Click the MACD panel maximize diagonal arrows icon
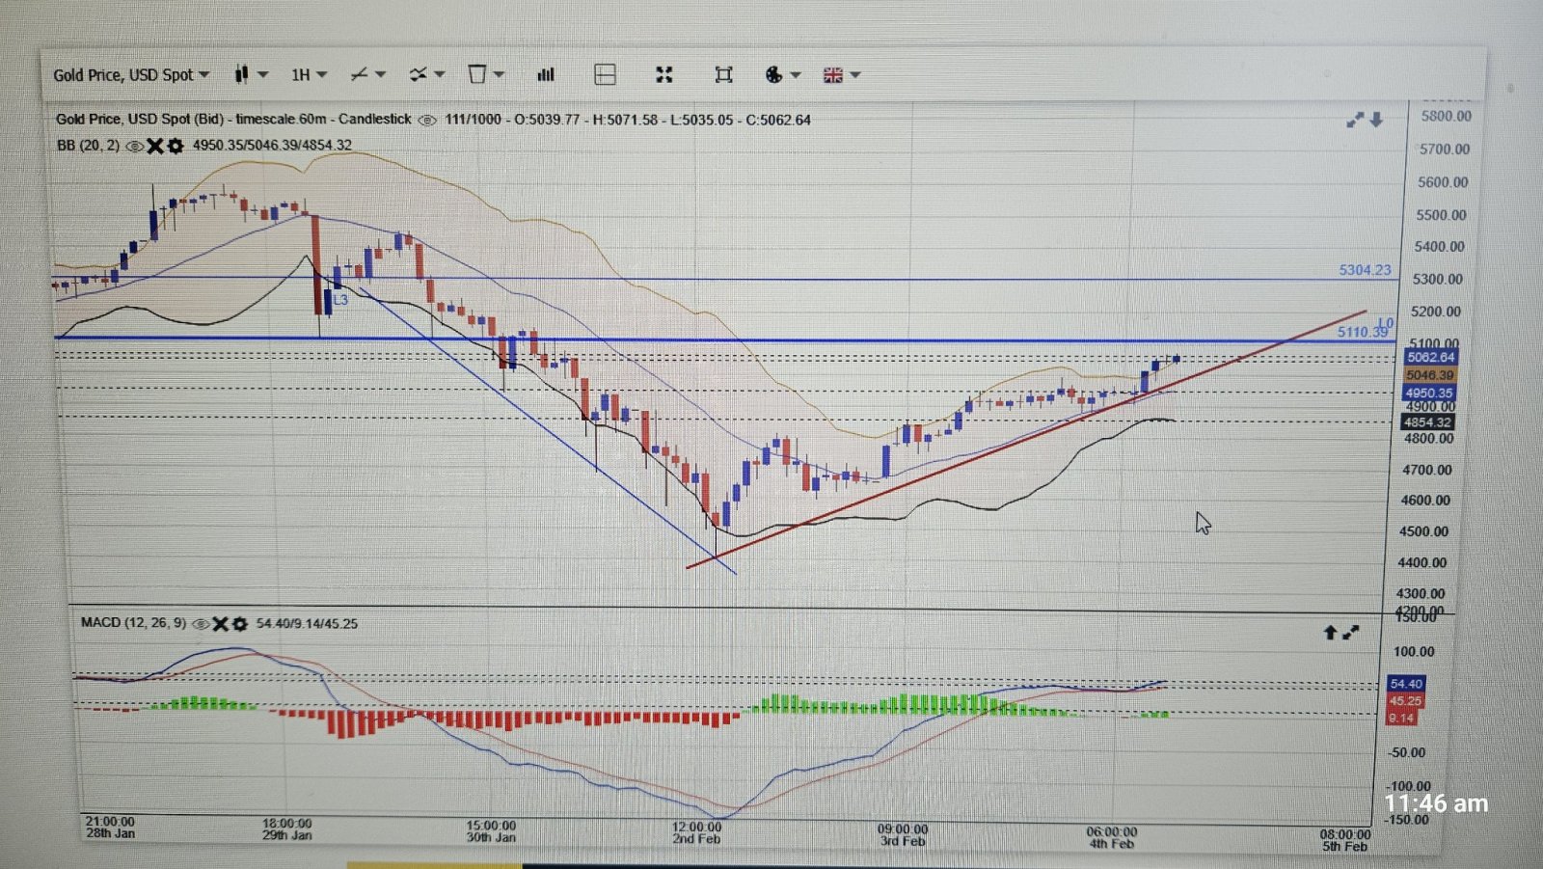 (x=1351, y=632)
